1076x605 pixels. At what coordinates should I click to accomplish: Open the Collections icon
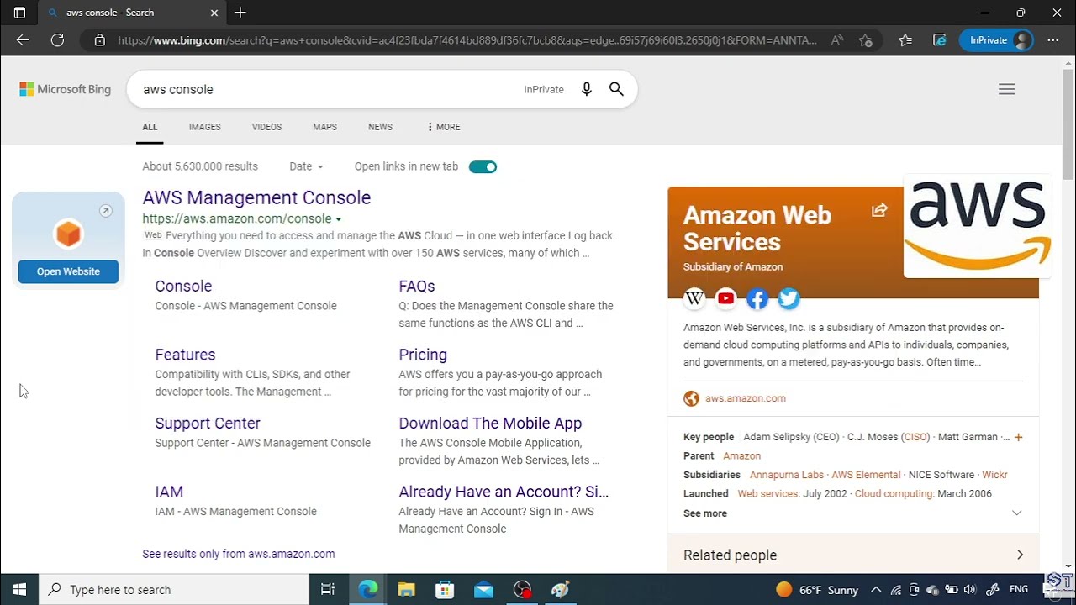pyautogui.click(x=940, y=40)
